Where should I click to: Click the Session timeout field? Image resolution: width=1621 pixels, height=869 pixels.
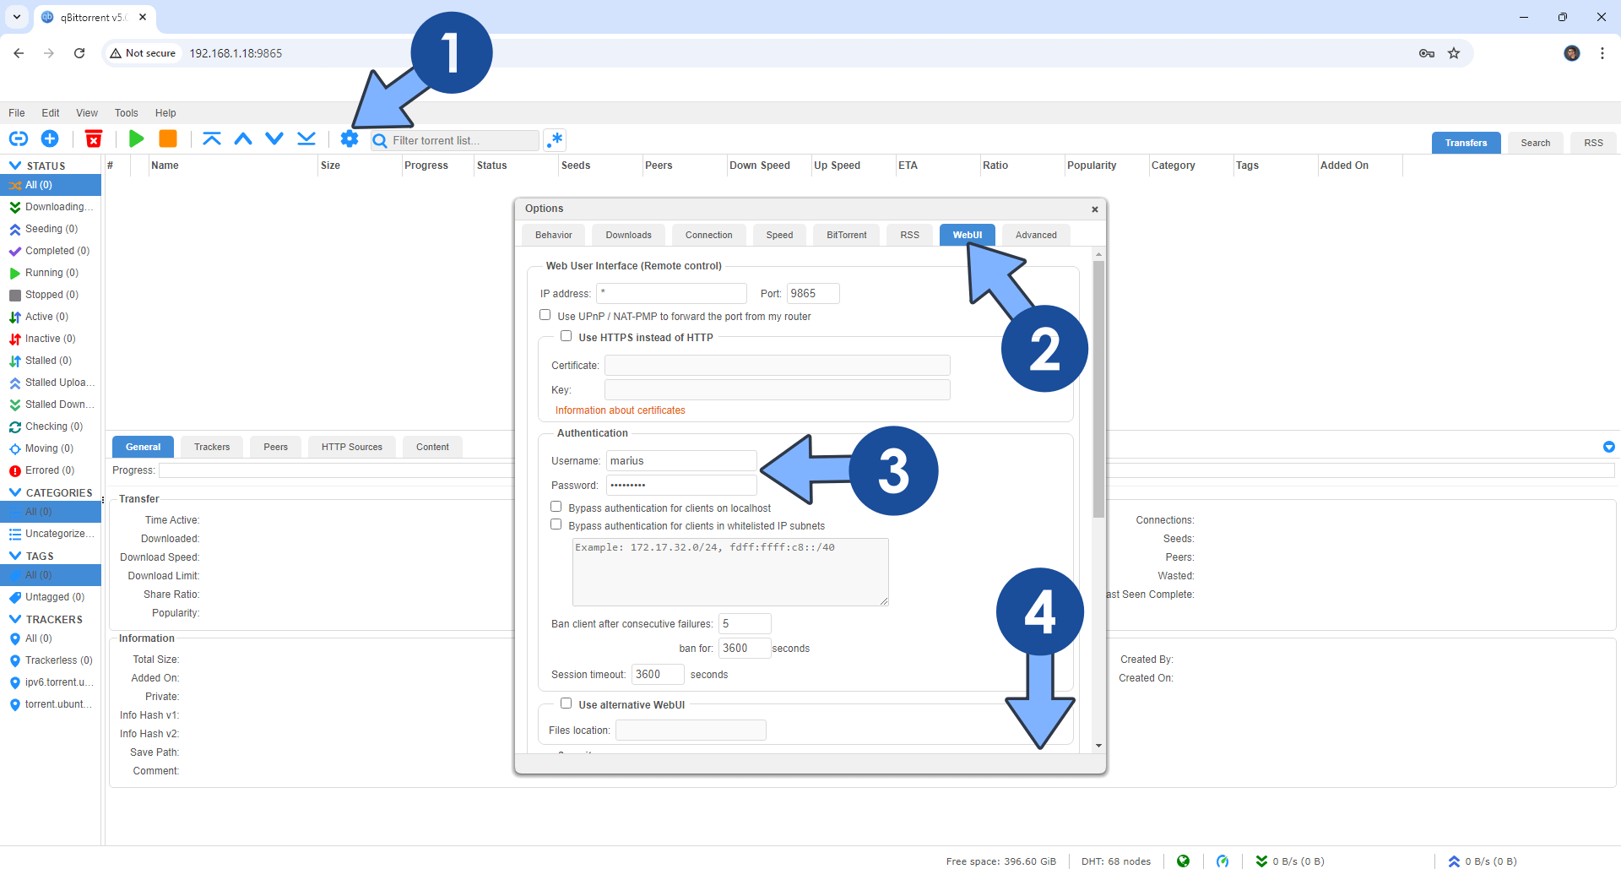pyautogui.click(x=658, y=674)
